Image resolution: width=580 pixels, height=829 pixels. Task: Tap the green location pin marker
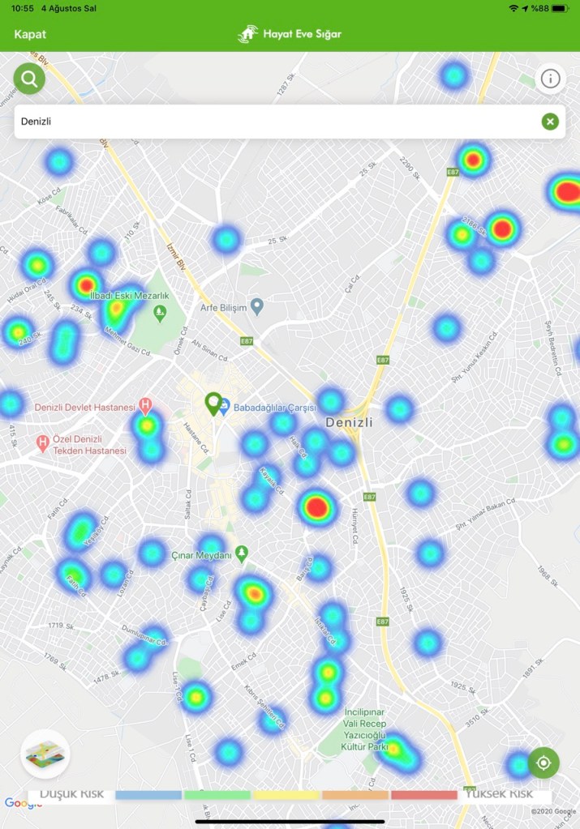tap(213, 403)
